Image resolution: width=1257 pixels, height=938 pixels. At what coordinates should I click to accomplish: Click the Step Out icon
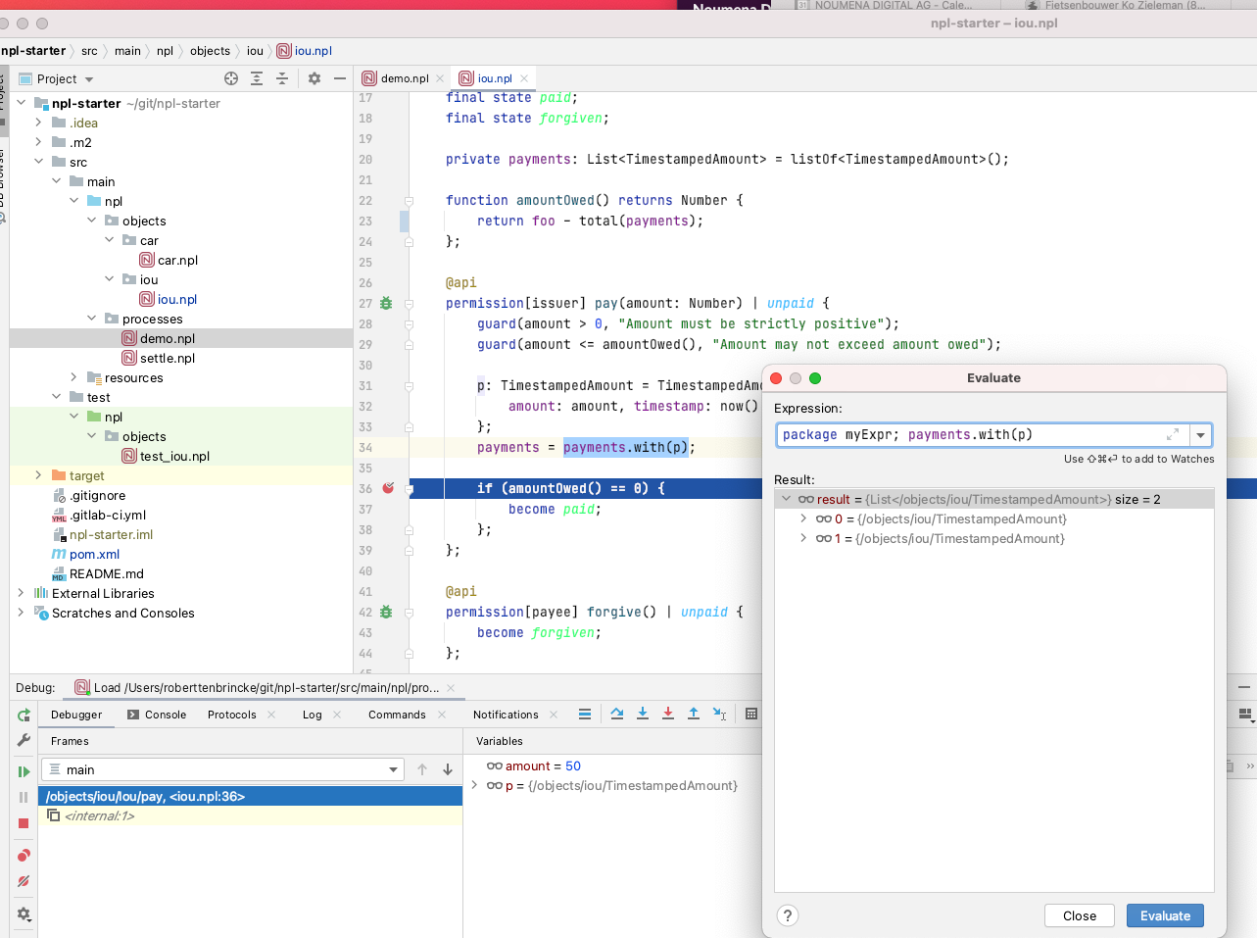tap(694, 715)
